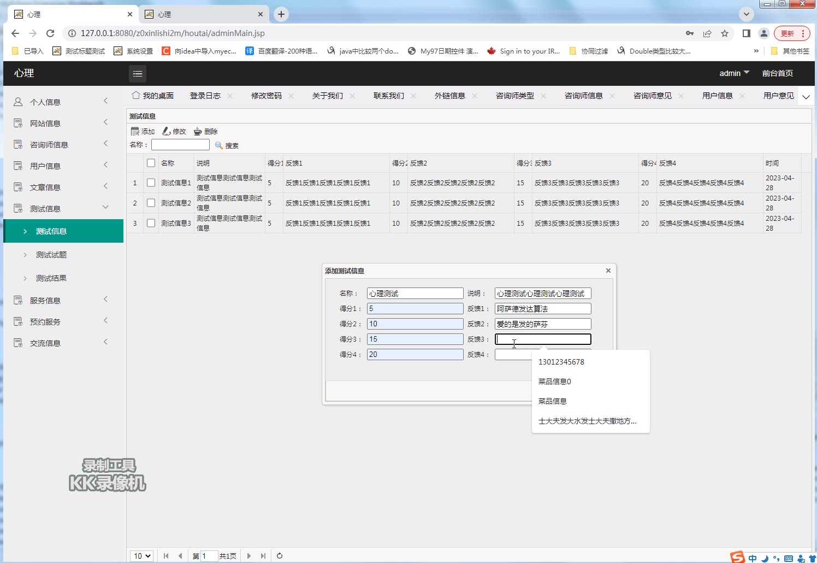Open browser side panel icon
Viewport: 817px width, 563px height.
pyautogui.click(x=747, y=33)
